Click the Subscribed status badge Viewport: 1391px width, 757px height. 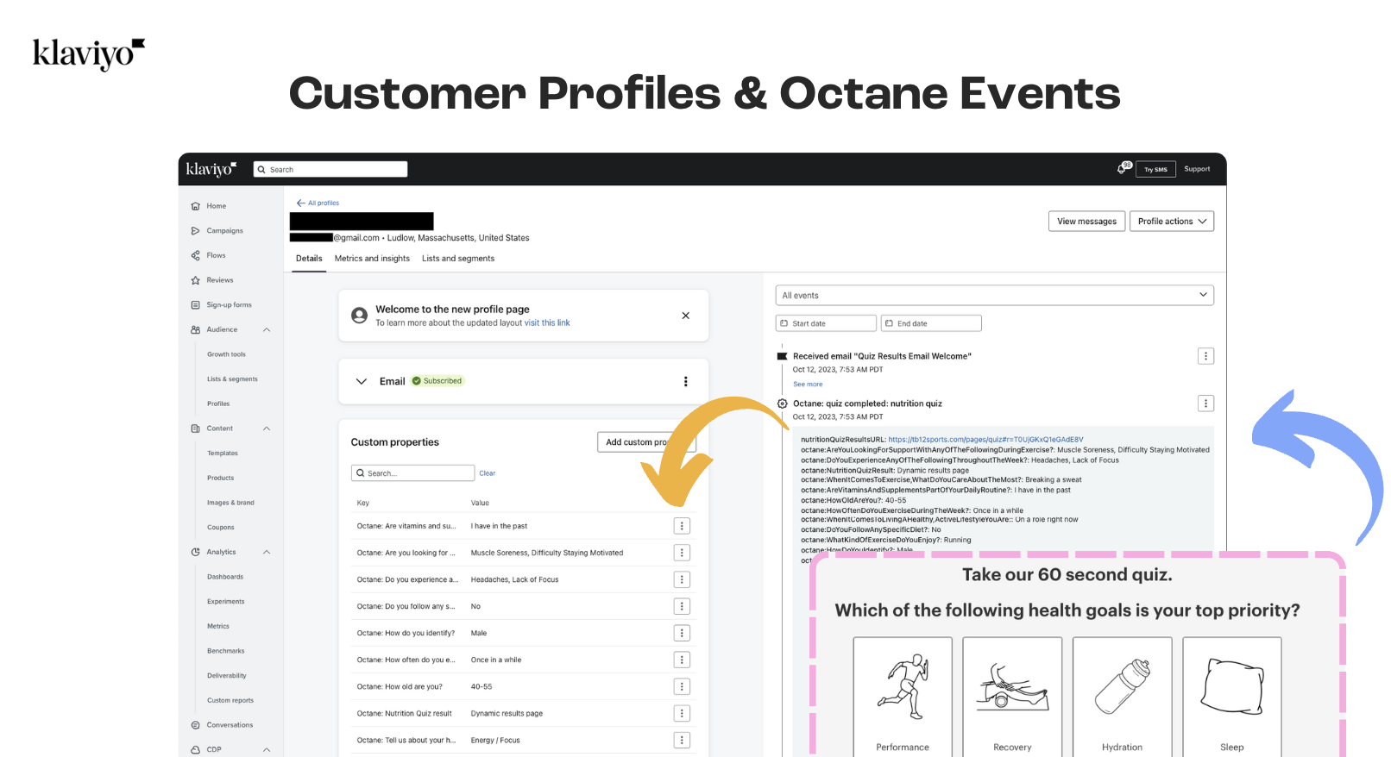[437, 381]
